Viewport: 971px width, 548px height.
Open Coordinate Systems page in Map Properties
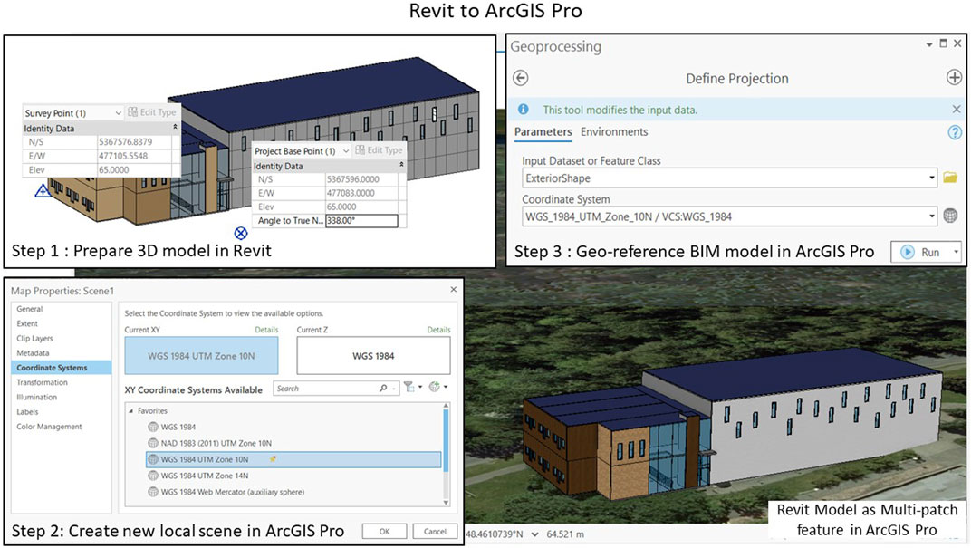coord(62,368)
